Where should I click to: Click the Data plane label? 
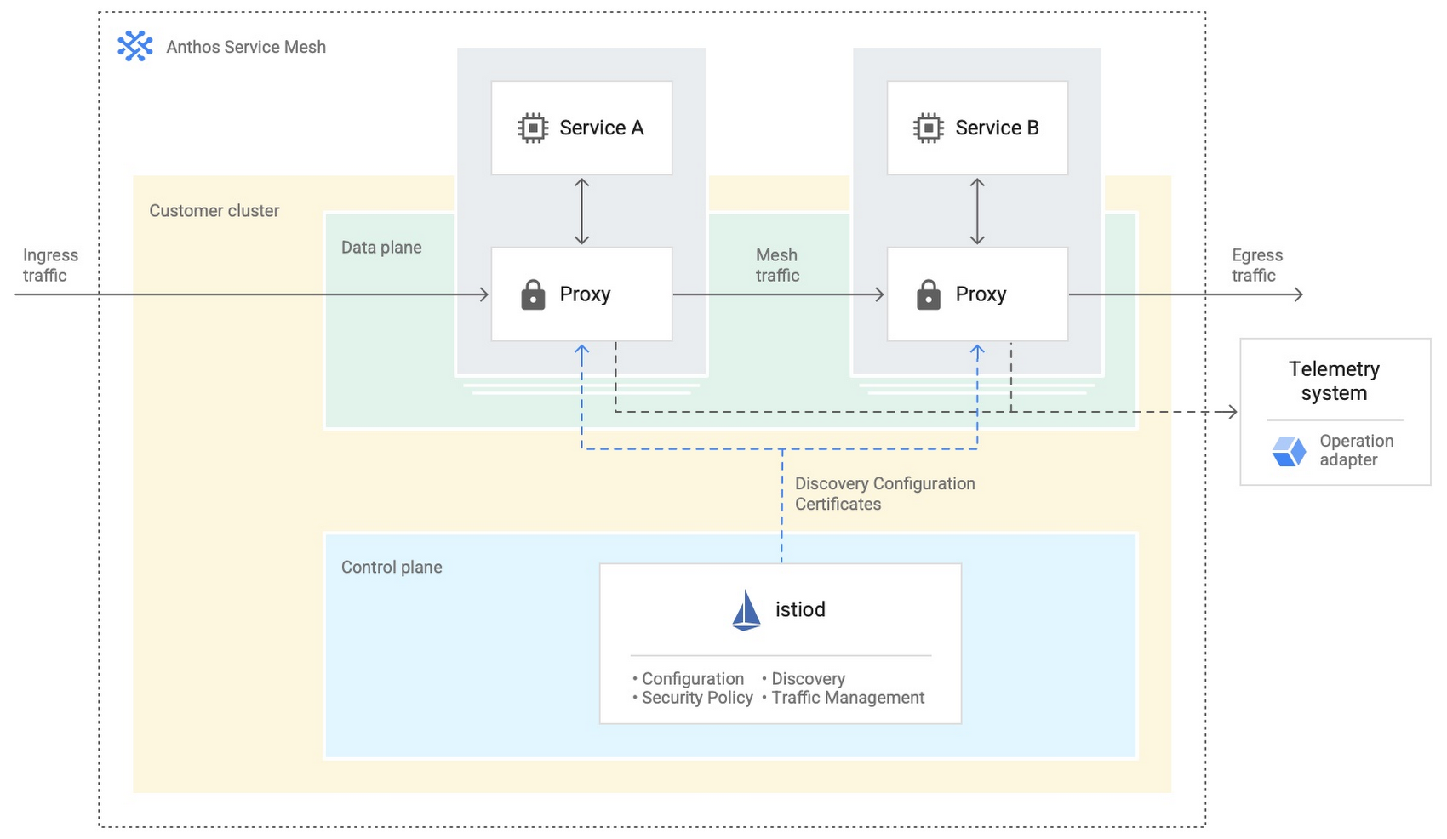coord(381,248)
